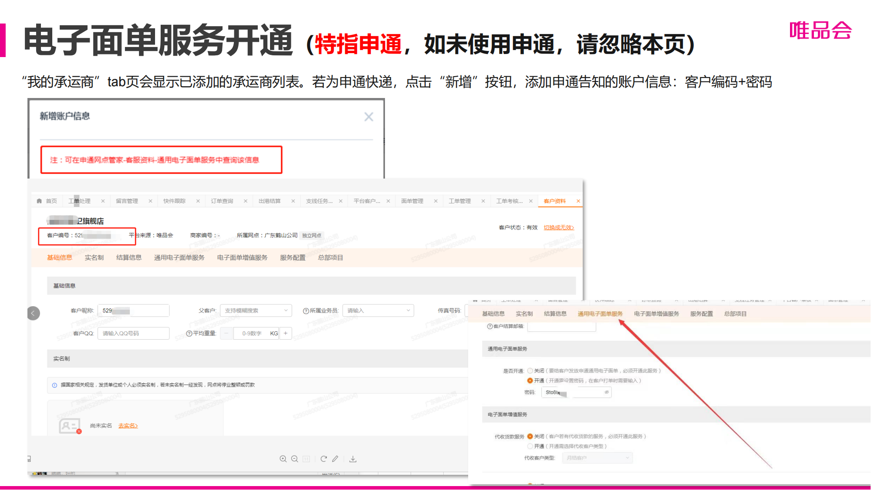Click the pencil edit icon
Viewport: 871px width, 490px height.
click(335, 459)
